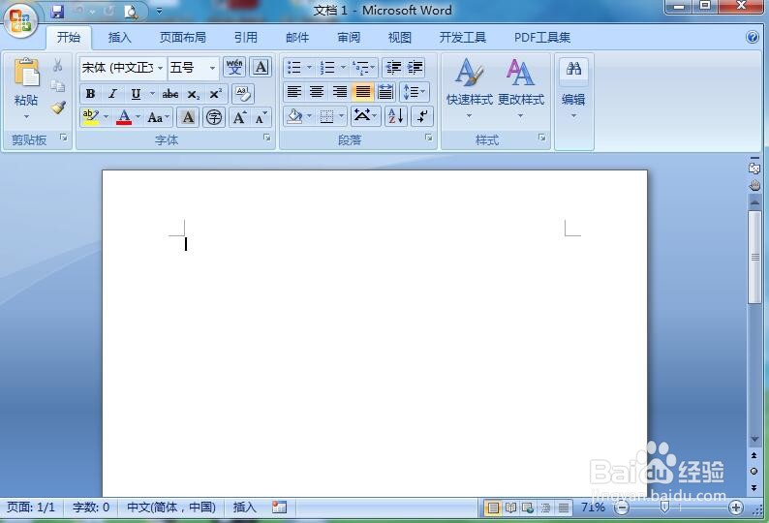Image resolution: width=769 pixels, height=523 pixels.
Task: Open the Change Styles menu (更改样式)
Action: point(521,88)
